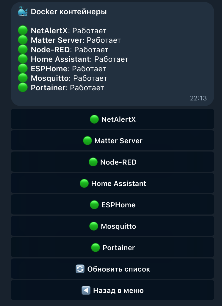Click green status dot on Mosquitto button
The width and height of the screenshot is (222, 306).
pyautogui.click(x=94, y=226)
